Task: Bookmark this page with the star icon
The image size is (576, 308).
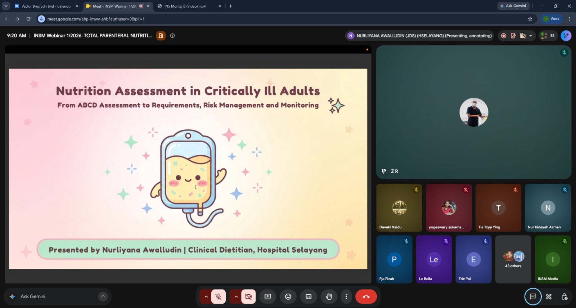Action: click(530, 19)
